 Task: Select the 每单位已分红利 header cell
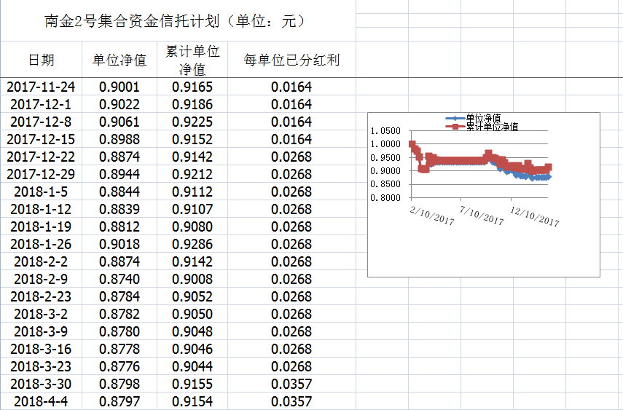pyautogui.click(x=291, y=60)
